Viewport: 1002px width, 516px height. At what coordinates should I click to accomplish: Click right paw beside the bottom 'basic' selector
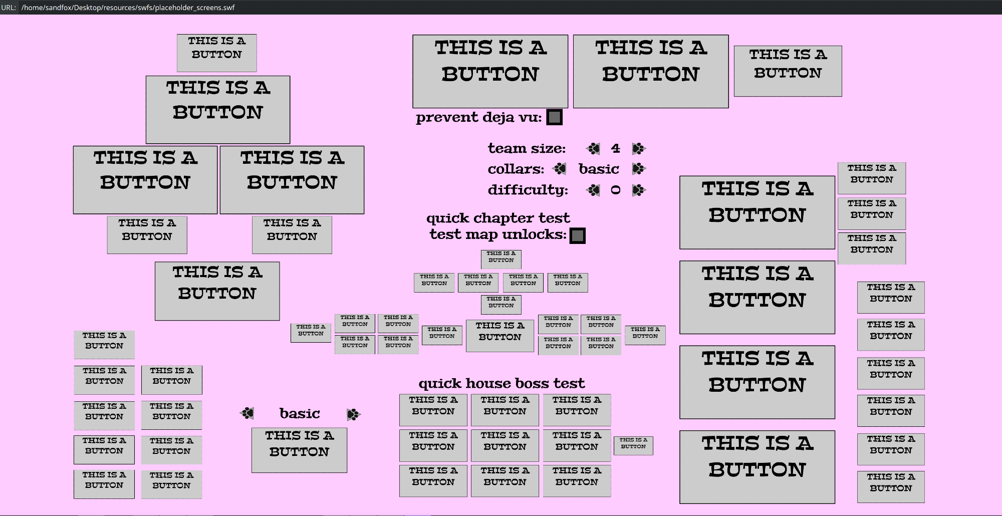tap(353, 414)
